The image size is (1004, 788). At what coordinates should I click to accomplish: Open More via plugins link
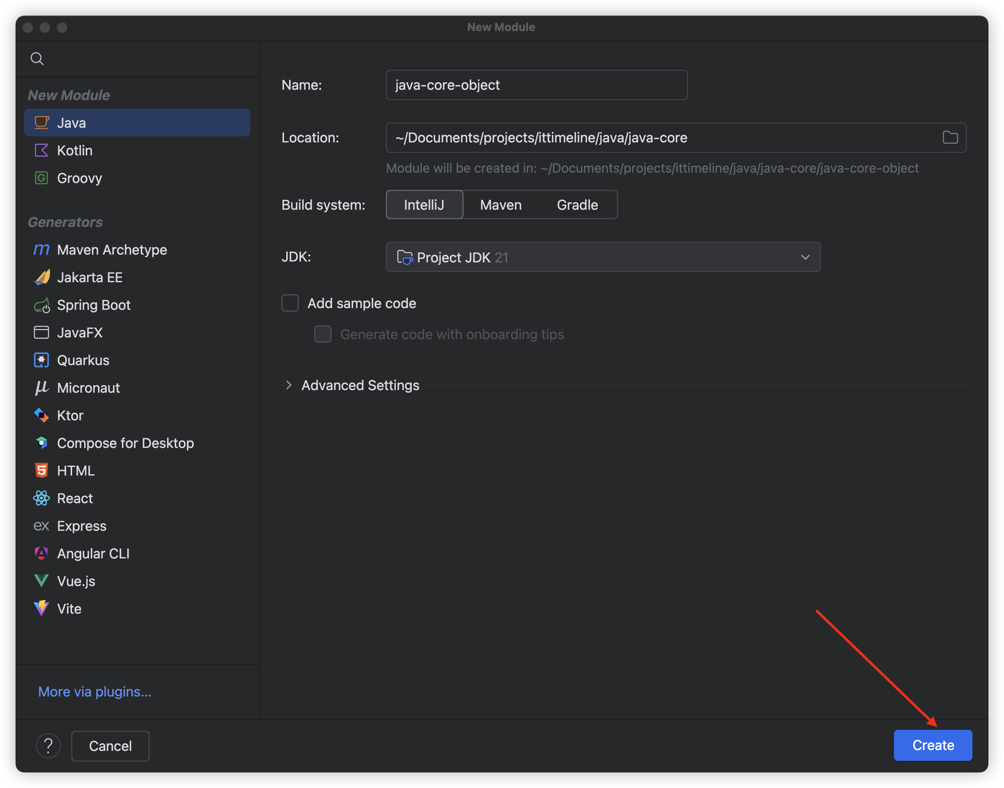coord(95,692)
